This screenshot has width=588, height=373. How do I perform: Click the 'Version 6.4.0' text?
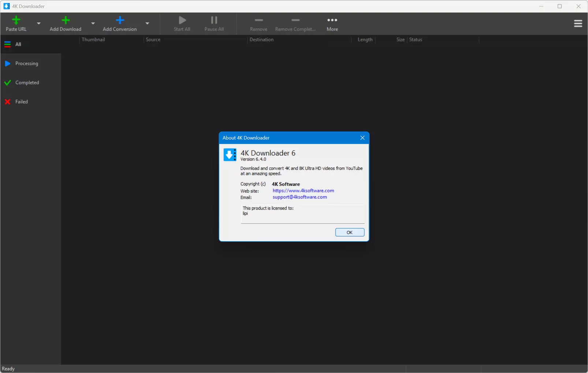[x=253, y=159]
